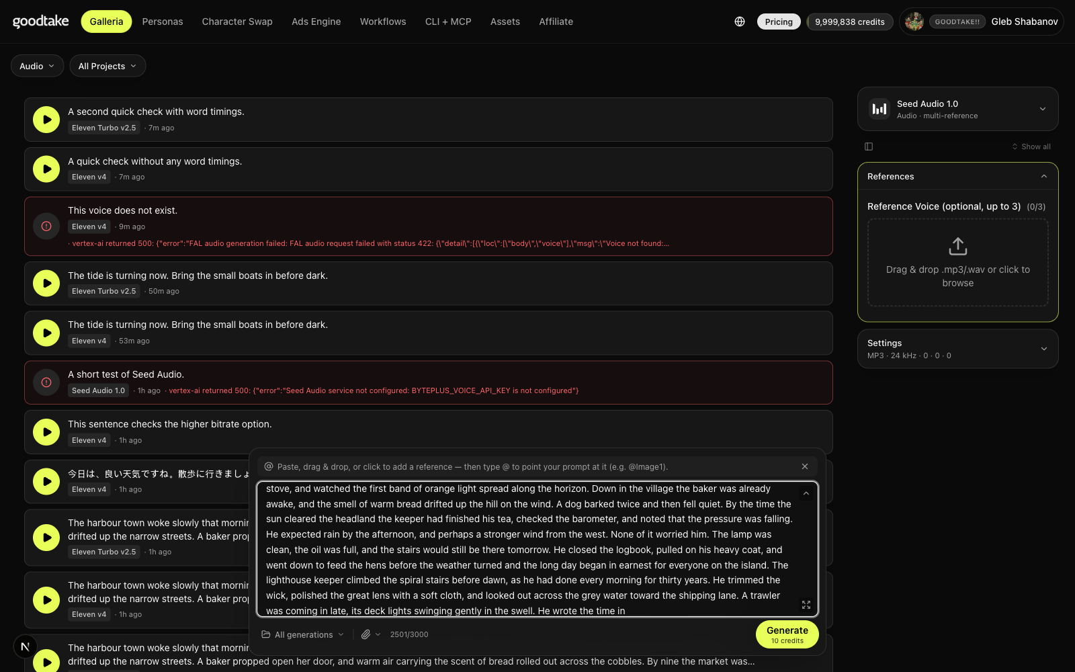Expand the prompt editor to fullscreen
The width and height of the screenshot is (1075, 672).
coord(806,605)
